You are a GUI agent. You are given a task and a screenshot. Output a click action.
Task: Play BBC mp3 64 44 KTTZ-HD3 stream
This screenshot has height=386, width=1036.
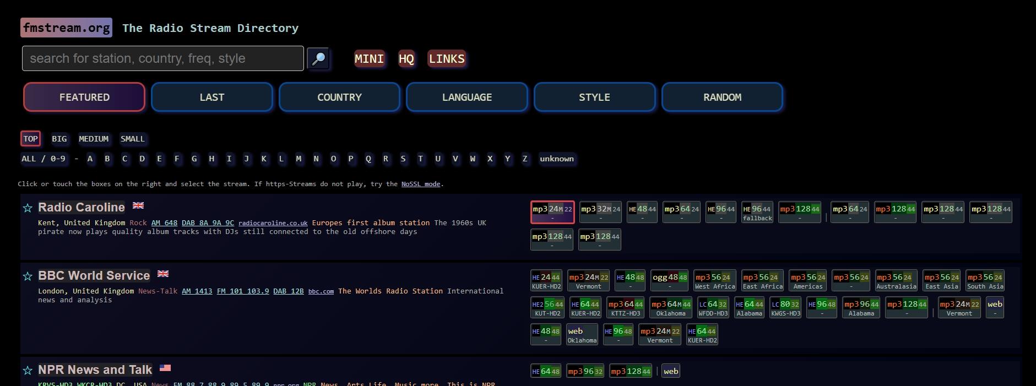(x=625, y=308)
